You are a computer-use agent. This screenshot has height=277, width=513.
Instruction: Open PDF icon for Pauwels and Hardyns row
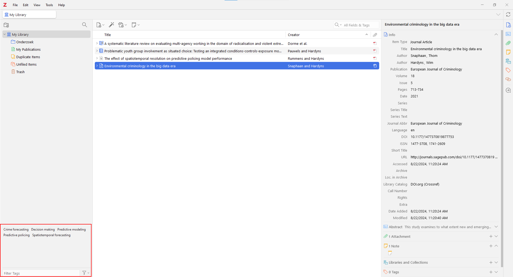pos(375,51)
